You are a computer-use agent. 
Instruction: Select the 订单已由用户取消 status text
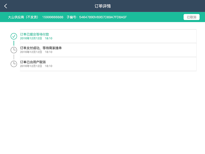(x=33, y=62)
